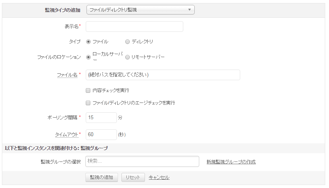Screen dimensions: 329x188
Task: Open the 新規監視グループの作成 link
Action: pos(231,162)
